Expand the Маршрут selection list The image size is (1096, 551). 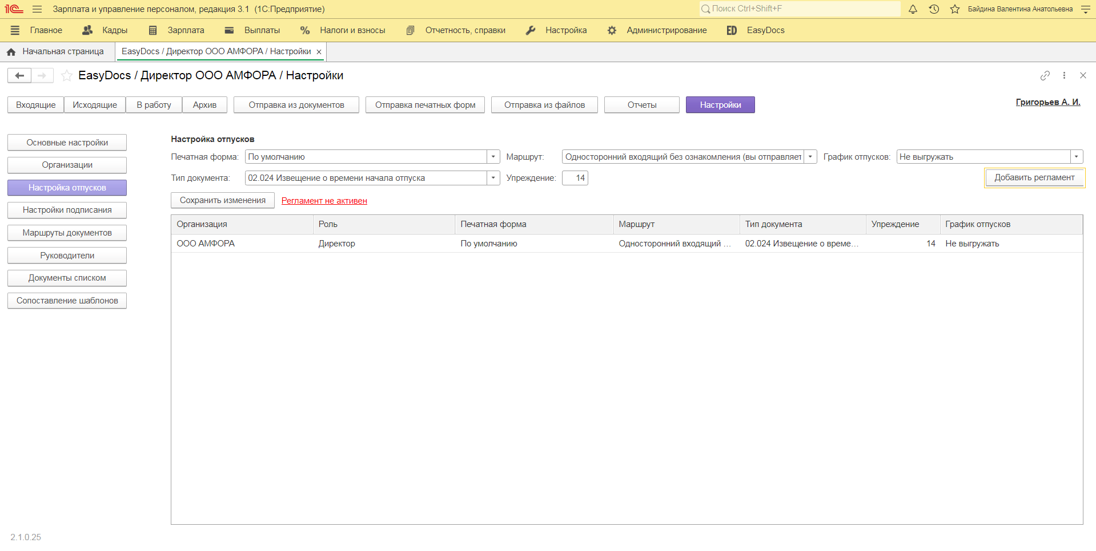click(810, 156)
